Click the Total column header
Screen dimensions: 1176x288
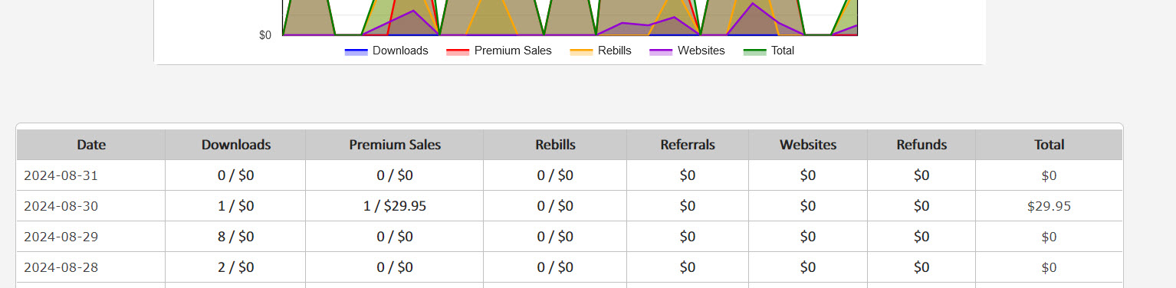click(x=1049, y=145)
